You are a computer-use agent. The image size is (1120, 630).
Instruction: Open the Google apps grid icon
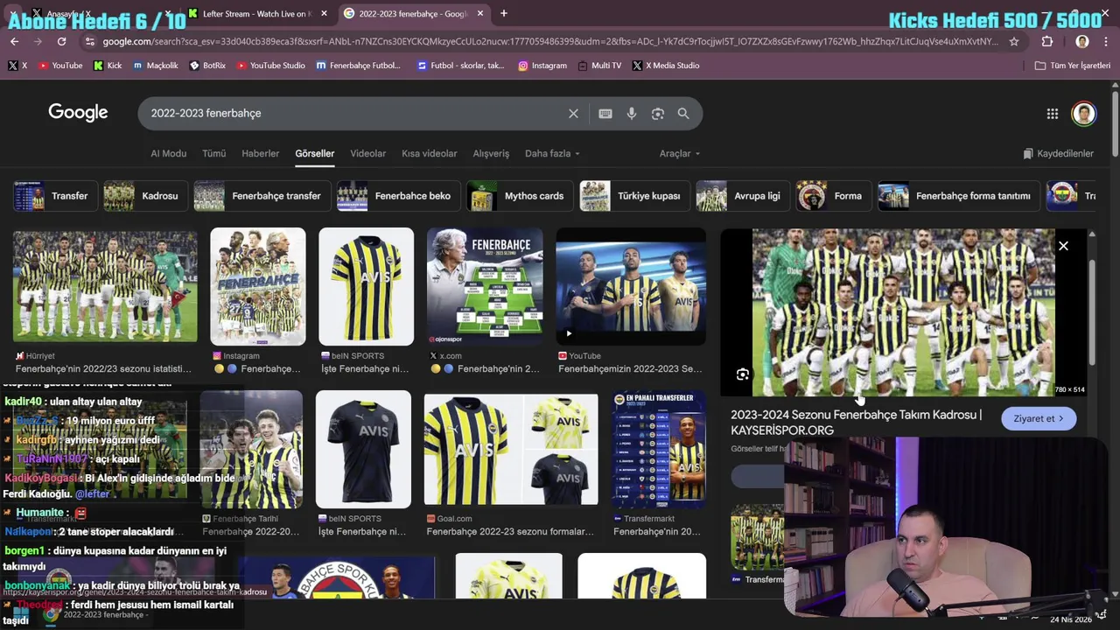click(x=1053, y=113)
